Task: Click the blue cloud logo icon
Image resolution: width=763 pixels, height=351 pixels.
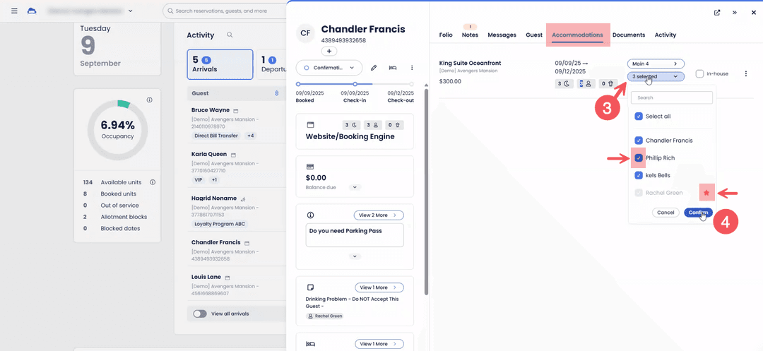Action: click(32, 11)
